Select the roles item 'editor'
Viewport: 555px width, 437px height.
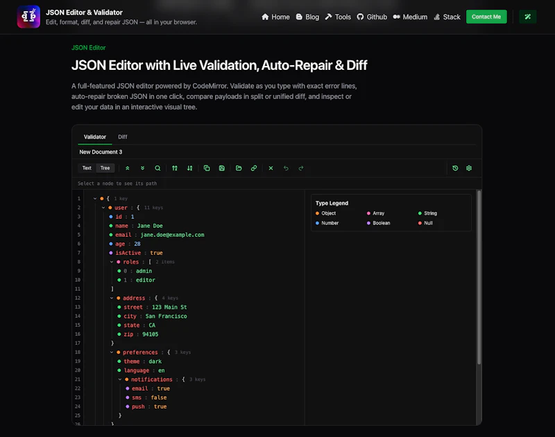(x=136, y=280)
